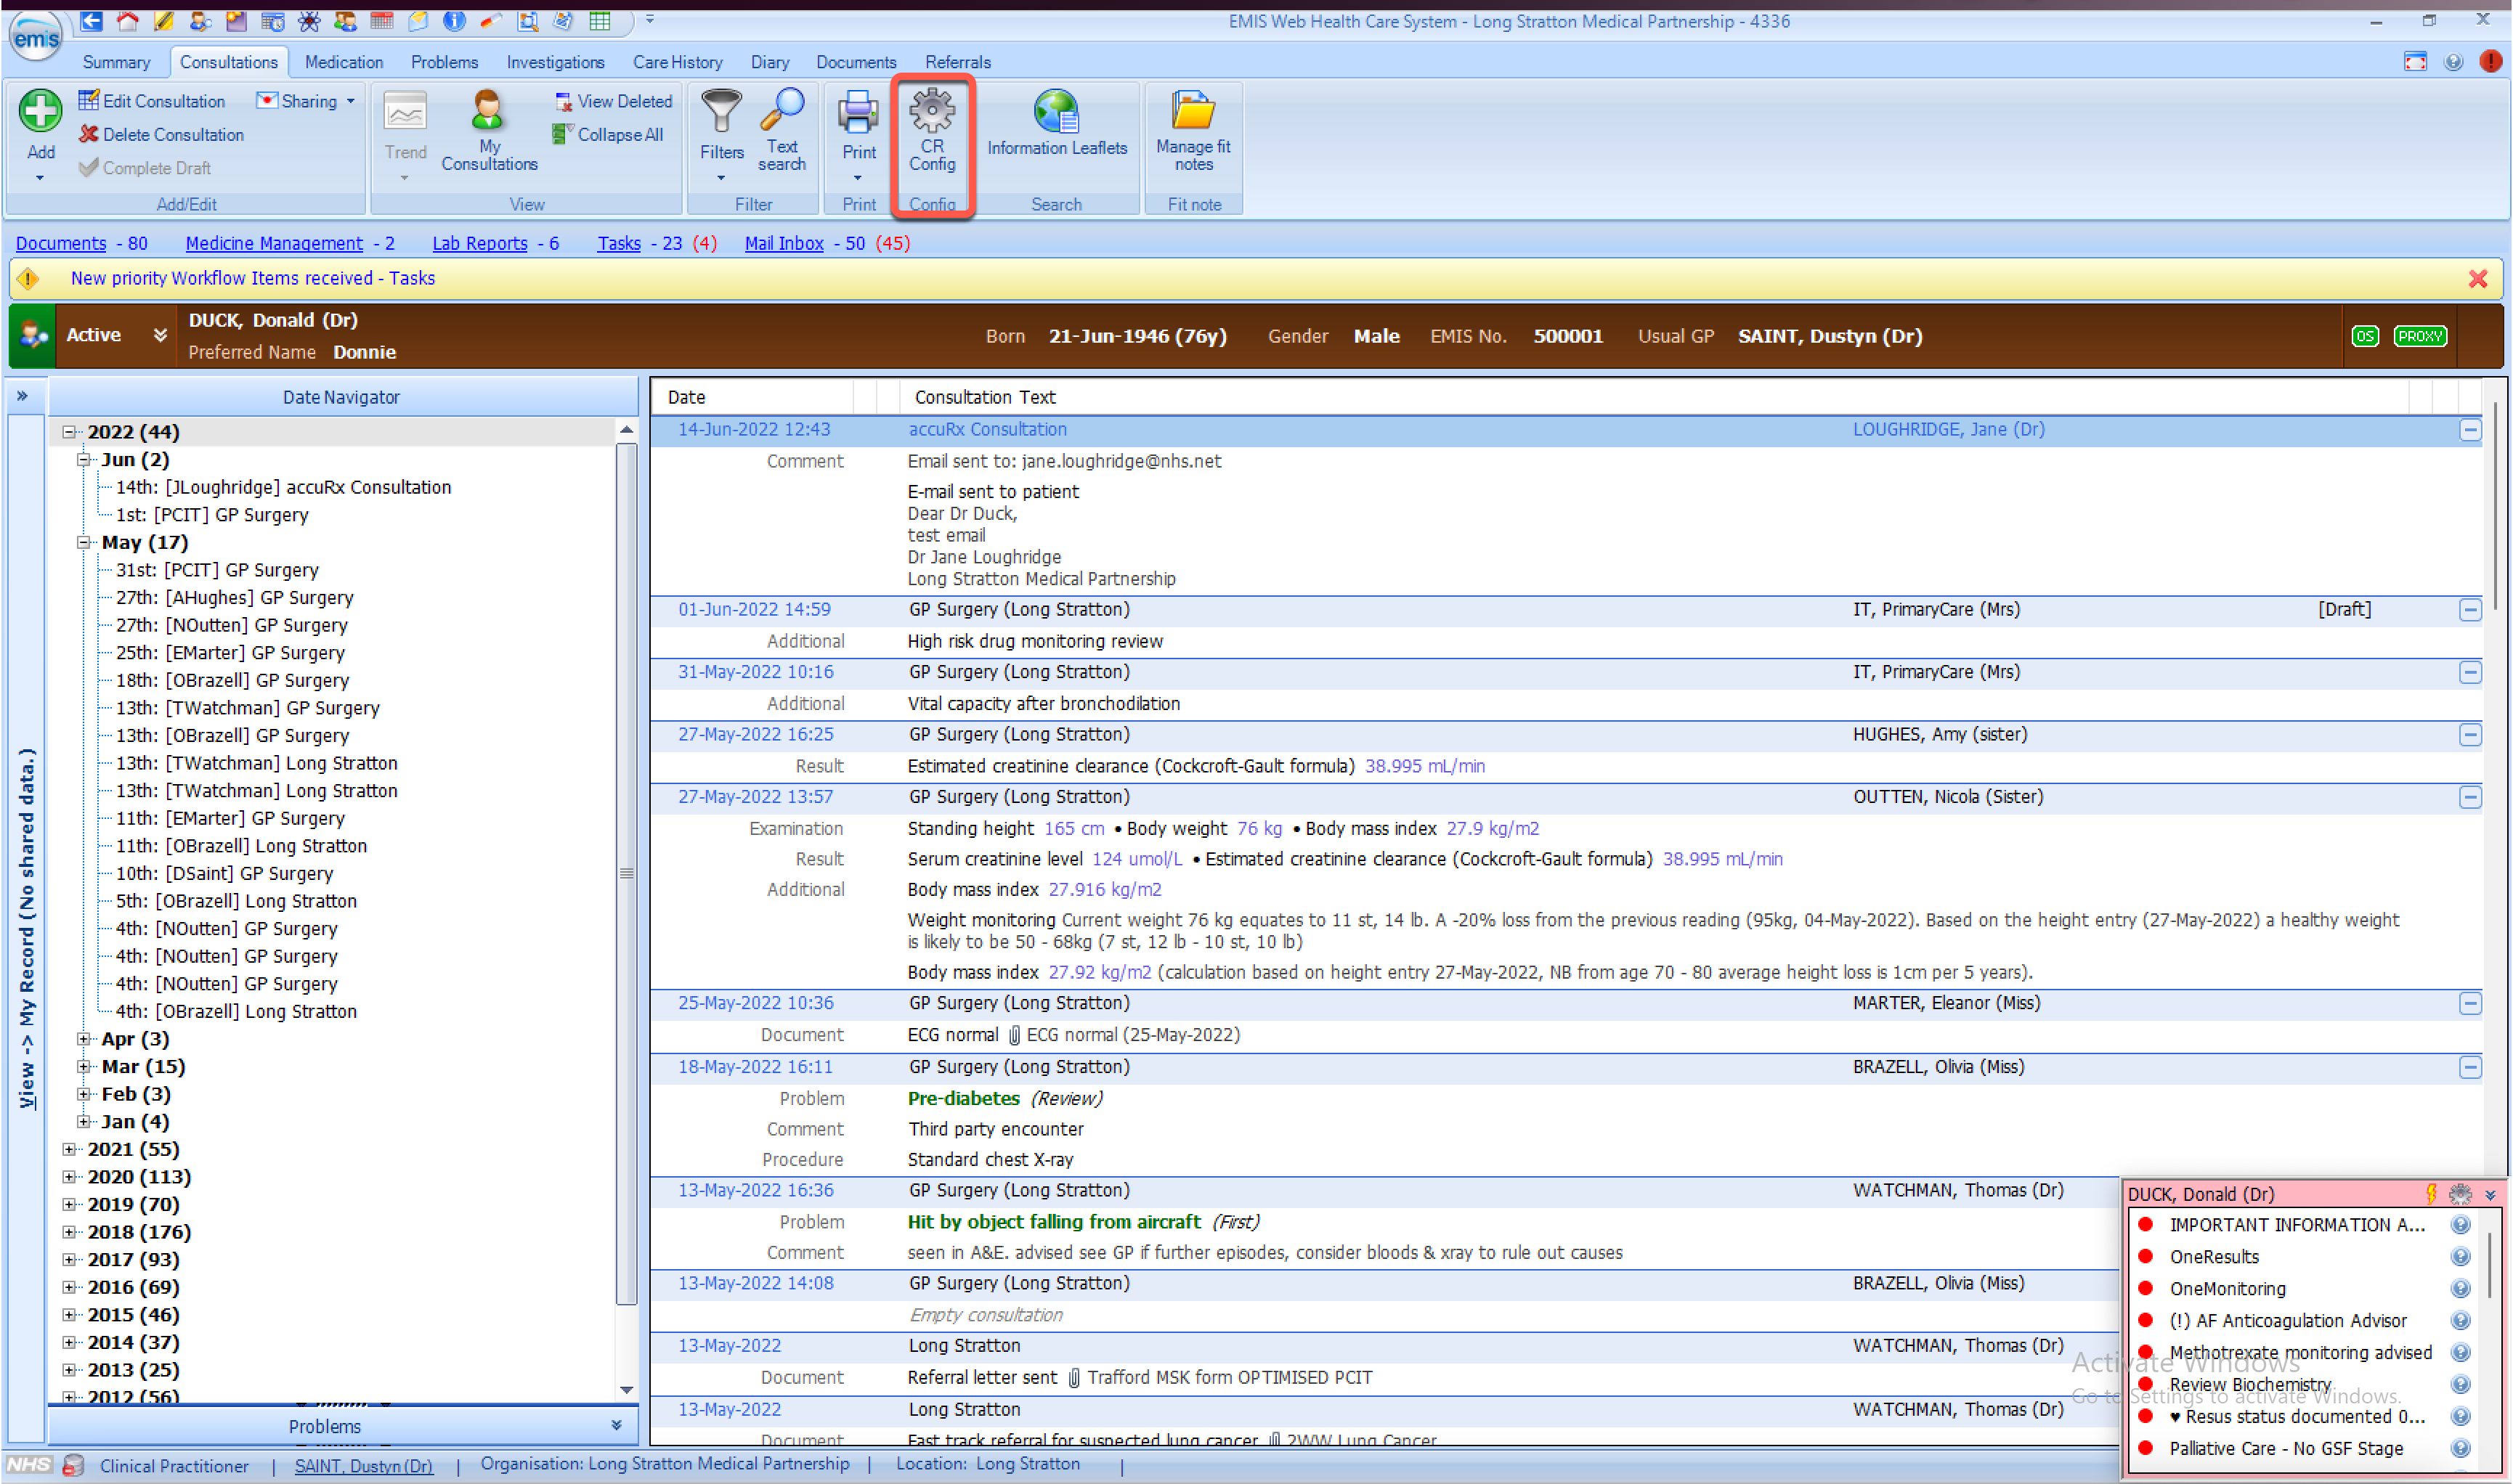Click the green OS patient badge
2513x1484 pixels.
click(2365, 336)
